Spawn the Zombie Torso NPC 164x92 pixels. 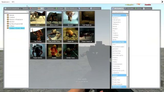(x=71, y=51)
